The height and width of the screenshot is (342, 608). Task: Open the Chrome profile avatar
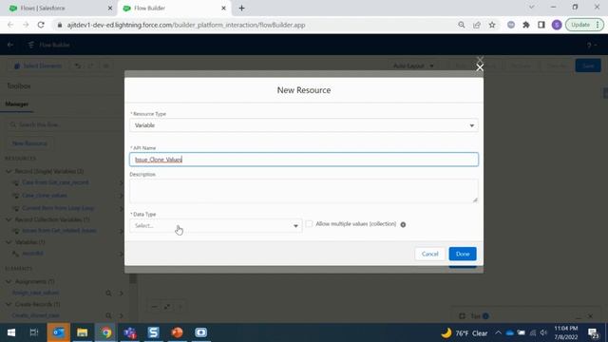[x=557, y=25]
